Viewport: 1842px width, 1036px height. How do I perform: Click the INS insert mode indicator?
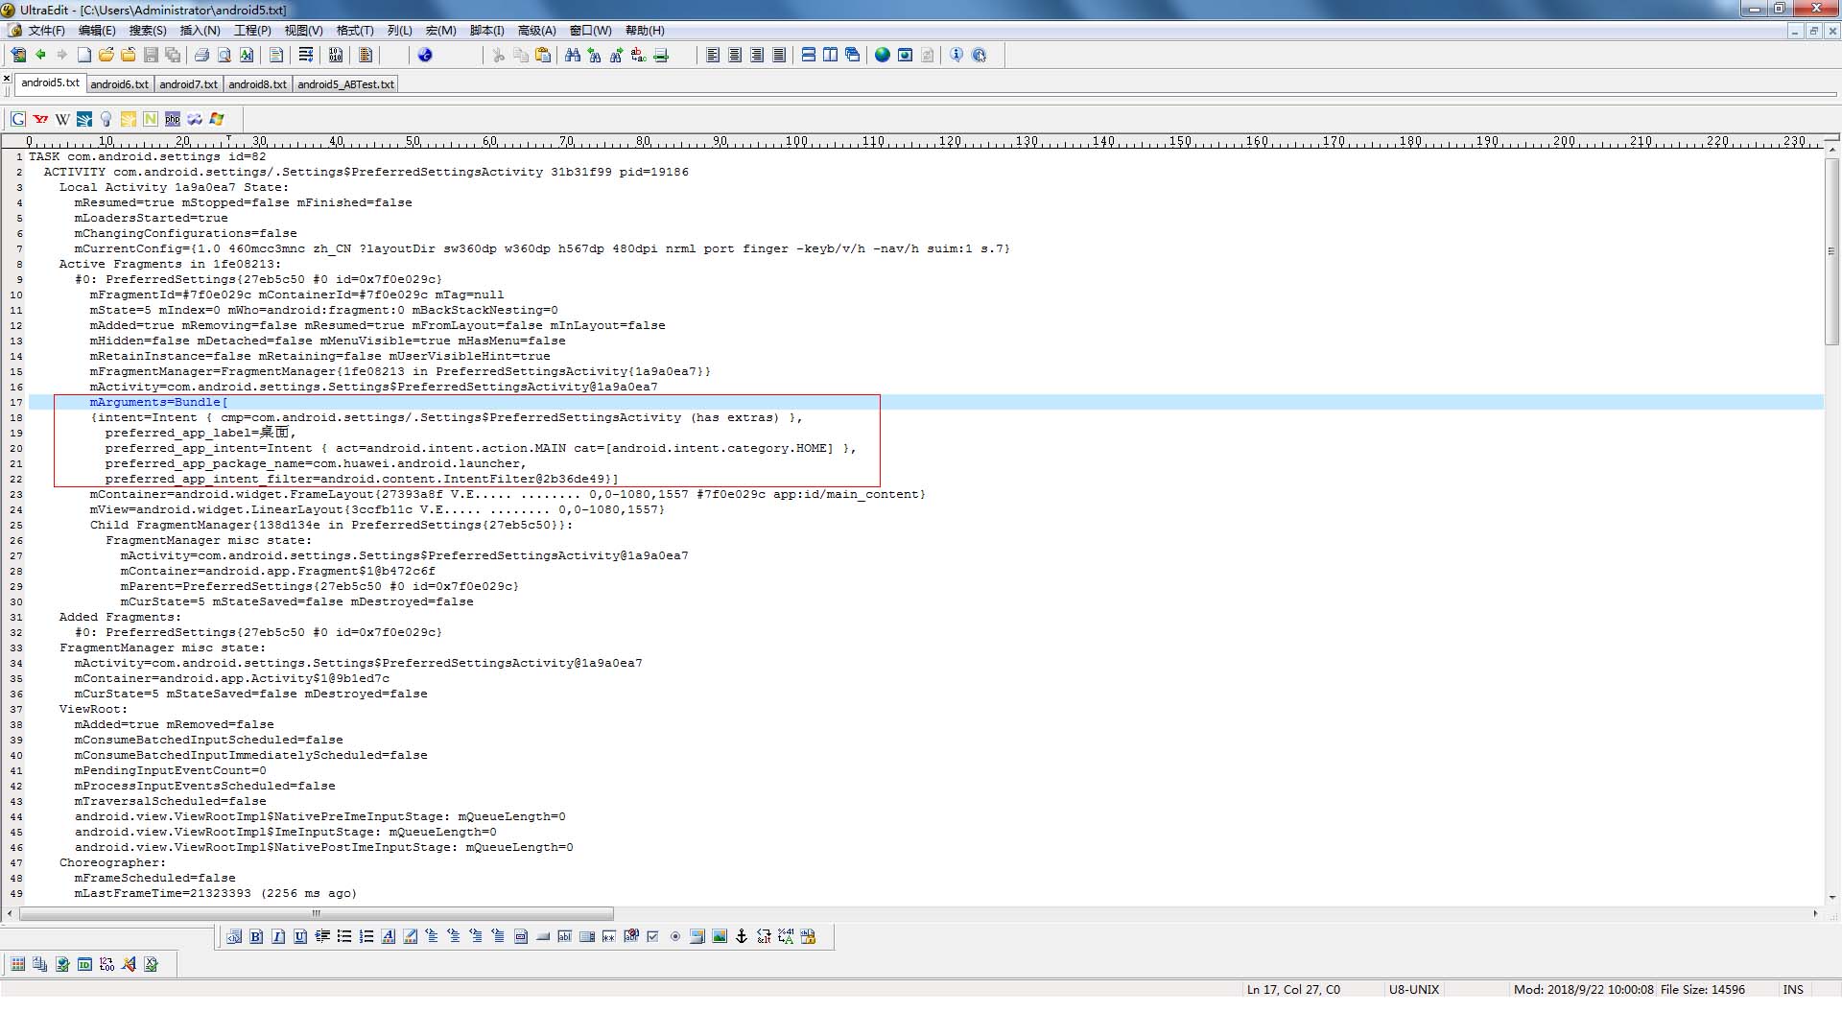tap(1793, 989)
